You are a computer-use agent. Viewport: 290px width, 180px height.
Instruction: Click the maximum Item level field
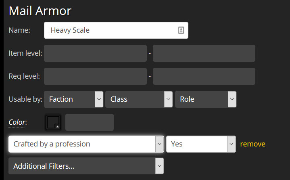(x=204, y=53)
